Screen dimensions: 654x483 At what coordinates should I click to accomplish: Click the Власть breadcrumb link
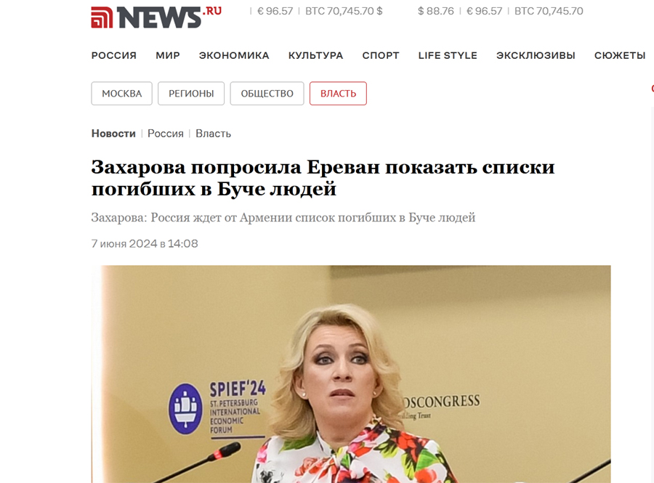pyautogui.click(x=213, y=134)
